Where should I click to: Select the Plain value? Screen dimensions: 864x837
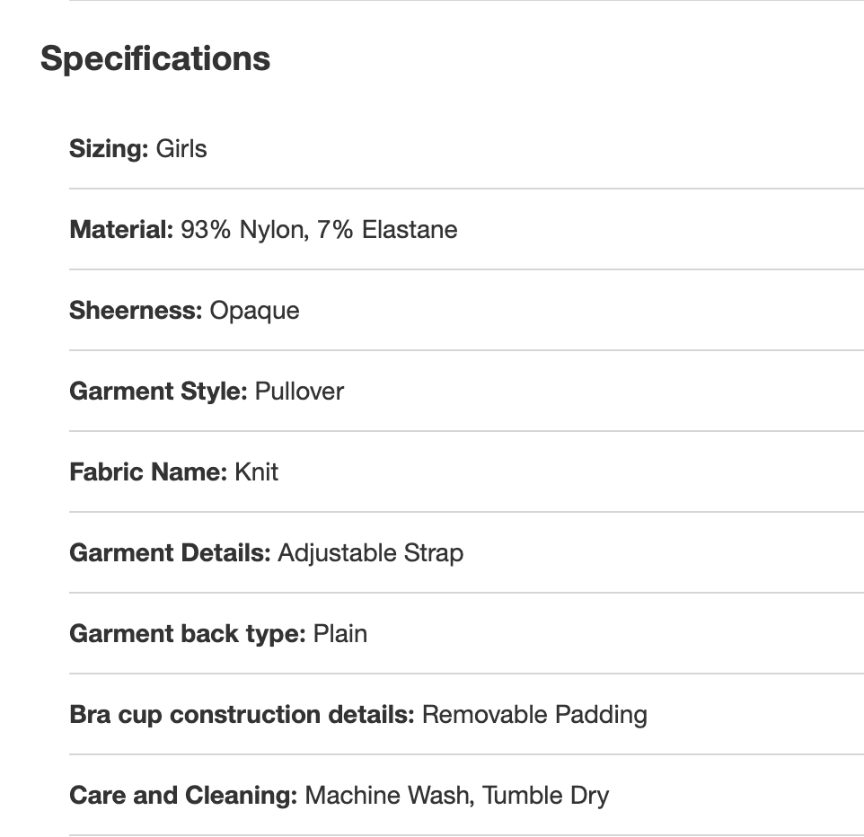point(340,633)
